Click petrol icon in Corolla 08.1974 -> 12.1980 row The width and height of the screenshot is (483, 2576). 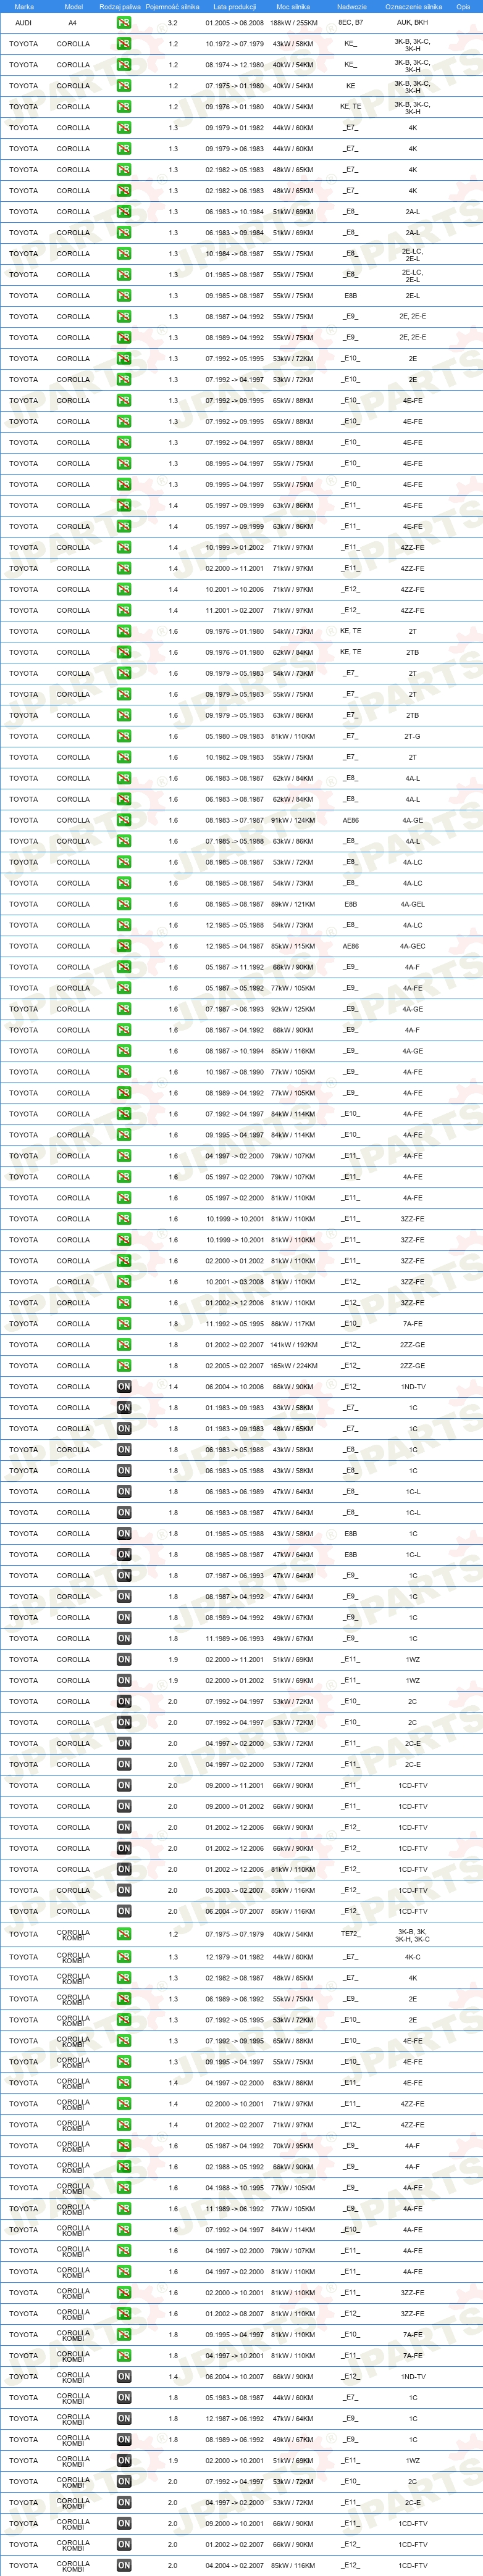click(124, 65)
